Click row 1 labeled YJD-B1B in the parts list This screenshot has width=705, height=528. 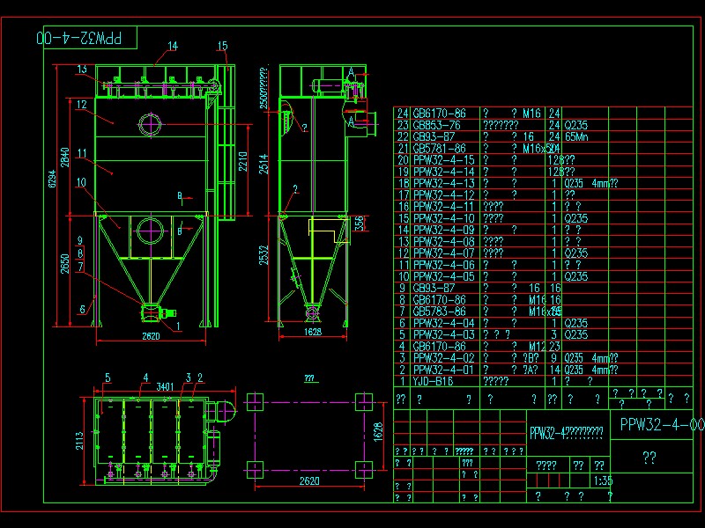432,381
